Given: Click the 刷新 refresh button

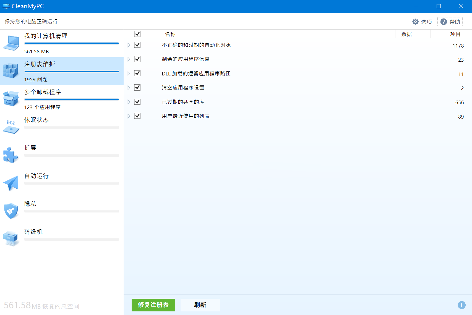Looking at the screenshot, I should (200, 305).
